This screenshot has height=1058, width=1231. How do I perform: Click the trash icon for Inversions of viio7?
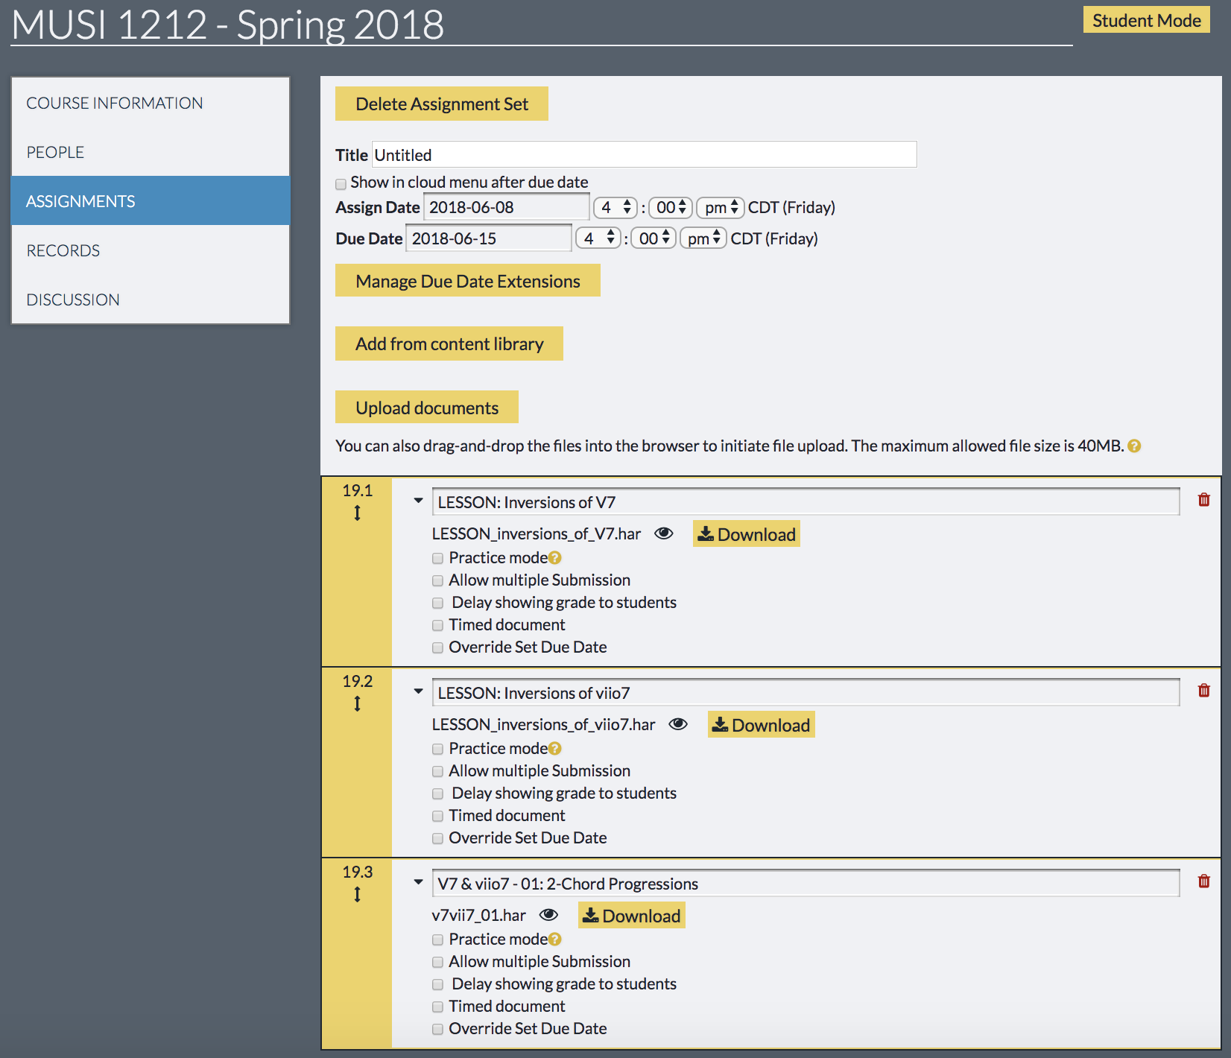(1203, 691)
